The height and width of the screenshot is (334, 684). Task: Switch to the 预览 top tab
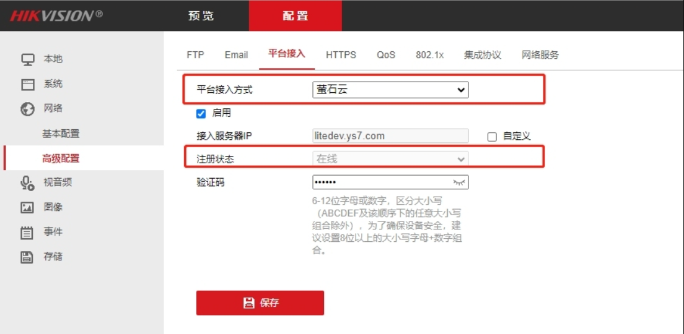coord(201,16)
